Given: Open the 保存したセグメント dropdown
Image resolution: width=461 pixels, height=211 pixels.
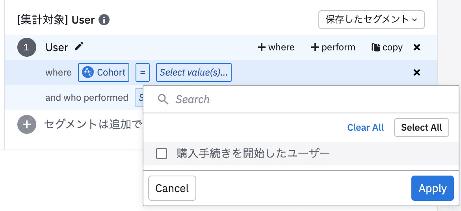Looking at the screenshot, I should [x=371, y=20].
